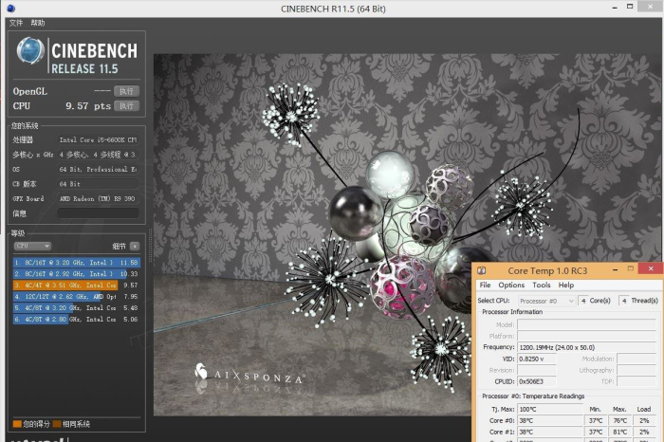Run the OpenGL benchmark test
664x442 pixels.
click(x=126, y=91)
